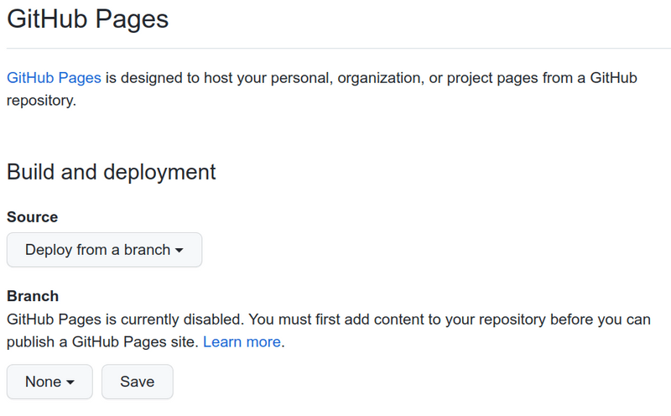Click the Branch label

pos(33,296)
